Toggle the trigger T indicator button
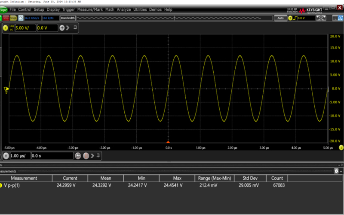The image size is (344, 215). tap(290, 18)
